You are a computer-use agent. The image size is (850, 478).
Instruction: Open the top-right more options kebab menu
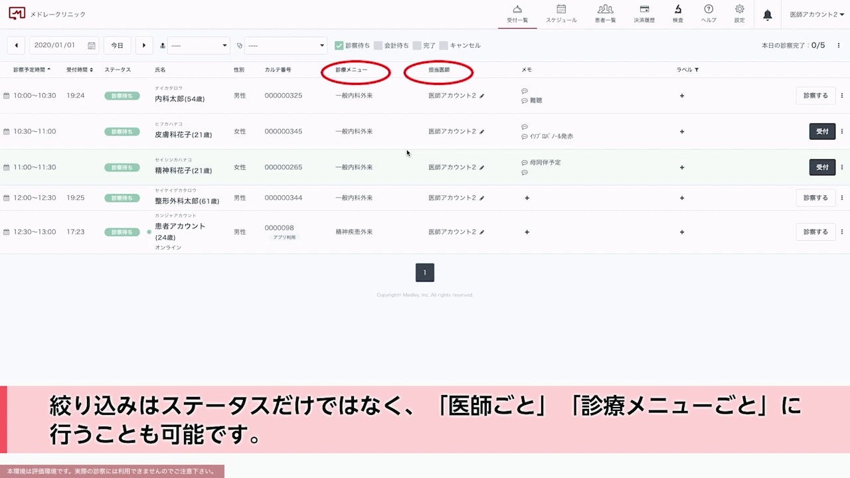839,45
